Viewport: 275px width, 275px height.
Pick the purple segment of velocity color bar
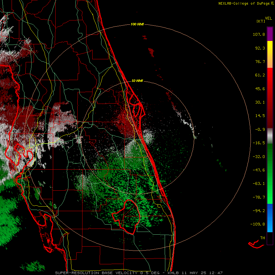(270, 34)
